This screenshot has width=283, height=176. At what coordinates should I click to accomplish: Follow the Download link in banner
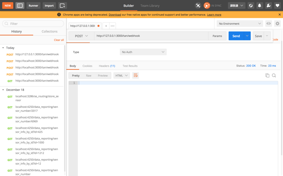[115, 15]
